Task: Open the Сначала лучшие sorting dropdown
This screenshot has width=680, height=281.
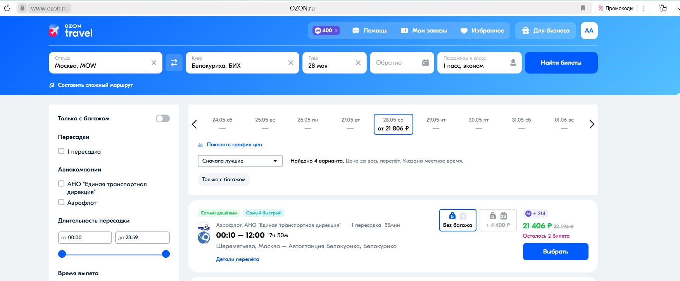Action: [x=240, y=161]
